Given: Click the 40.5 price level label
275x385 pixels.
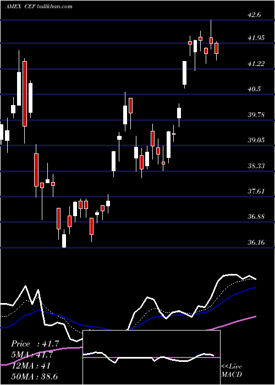Looking at the screenshot, I should tap(254, 89).
